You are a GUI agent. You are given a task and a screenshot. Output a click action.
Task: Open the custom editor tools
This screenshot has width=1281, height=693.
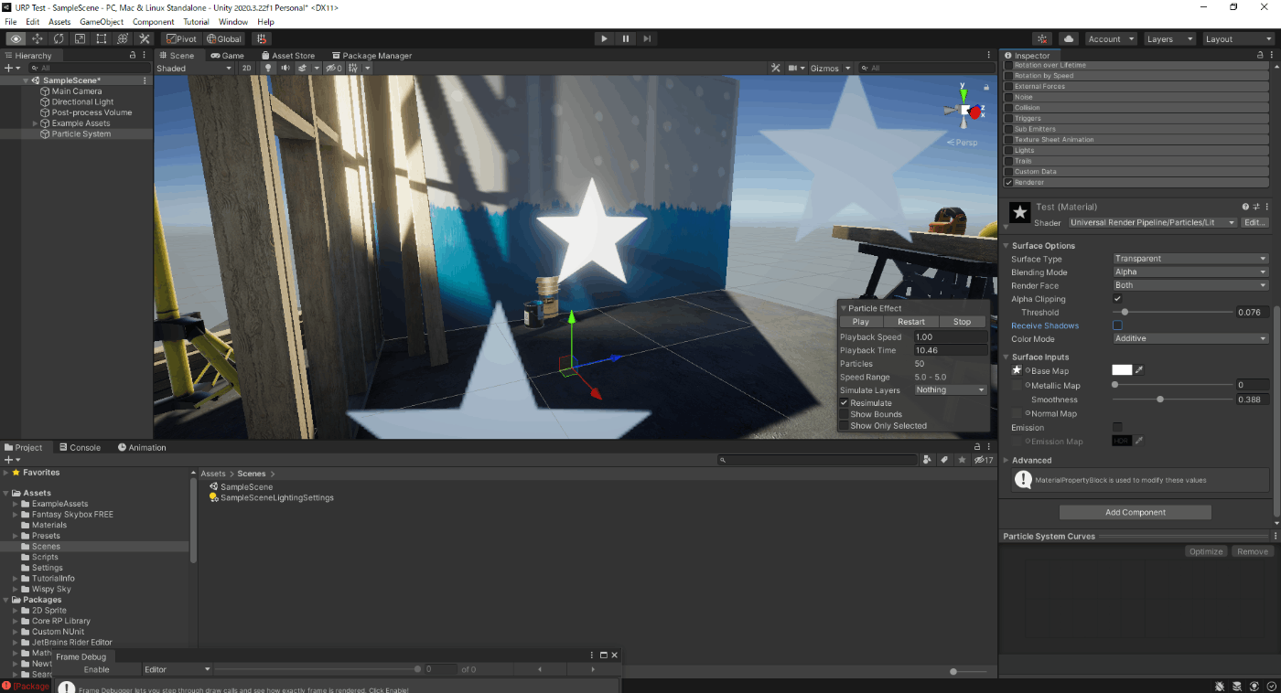click(145, 38)
